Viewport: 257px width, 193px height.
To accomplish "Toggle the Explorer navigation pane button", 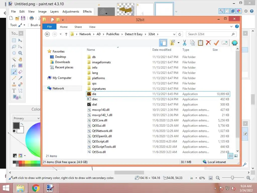I will [163, 43].
